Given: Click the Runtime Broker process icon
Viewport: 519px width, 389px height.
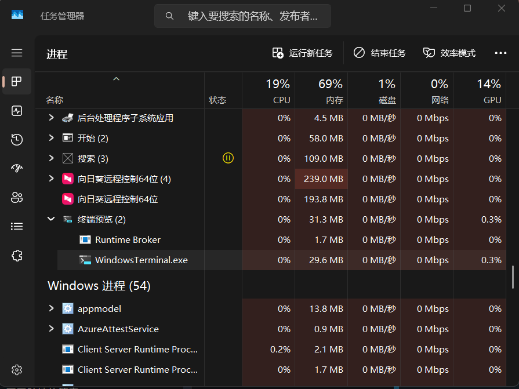Looking at the screenshot, I should pyautogui.click(x=85, y=239).
